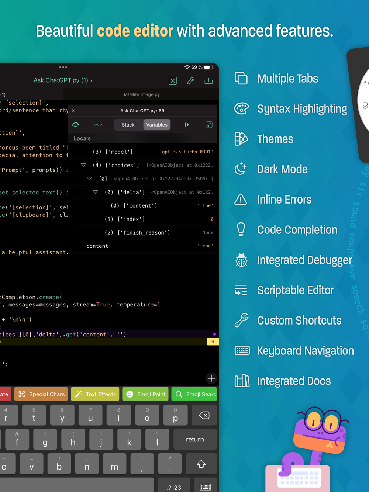
Task: Switch to the Stack tab
Action: 128,125
